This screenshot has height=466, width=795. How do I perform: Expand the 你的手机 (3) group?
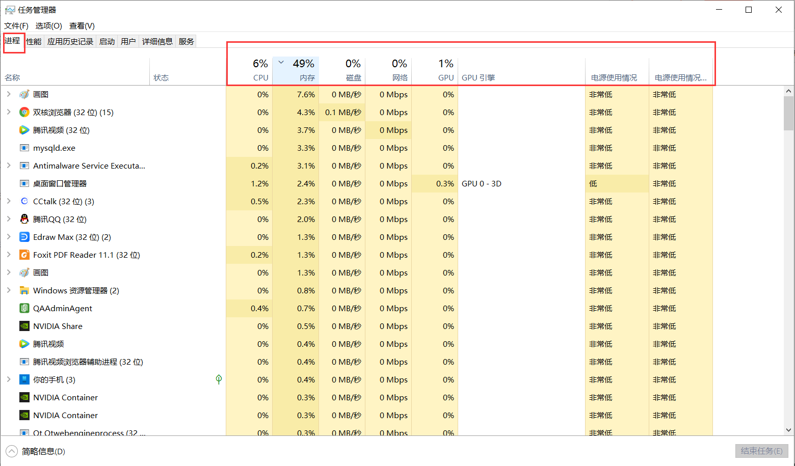point(9,379)
